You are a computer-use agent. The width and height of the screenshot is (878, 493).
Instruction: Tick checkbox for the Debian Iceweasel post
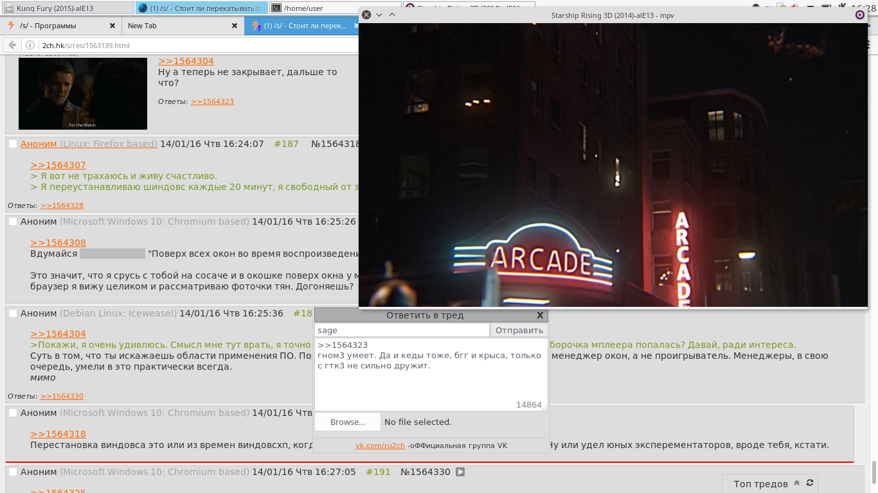13,313
